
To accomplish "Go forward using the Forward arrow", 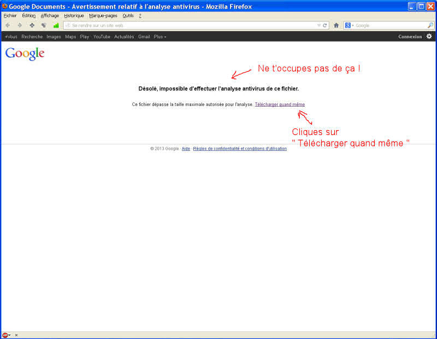I will coord(20,25).
